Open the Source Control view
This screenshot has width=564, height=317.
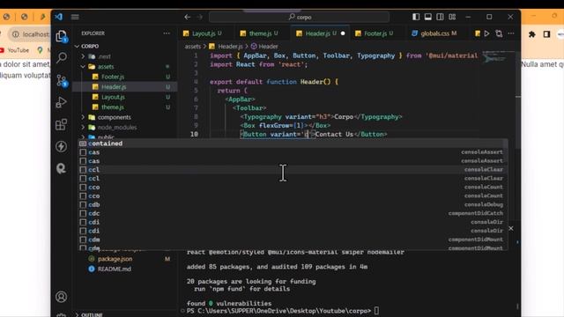[x=62, y=80]
